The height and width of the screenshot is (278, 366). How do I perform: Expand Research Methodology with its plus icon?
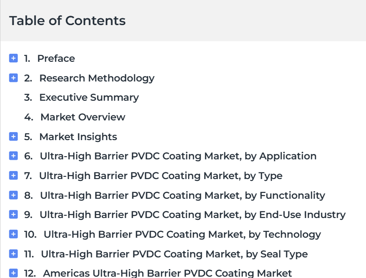coord(13,78)
